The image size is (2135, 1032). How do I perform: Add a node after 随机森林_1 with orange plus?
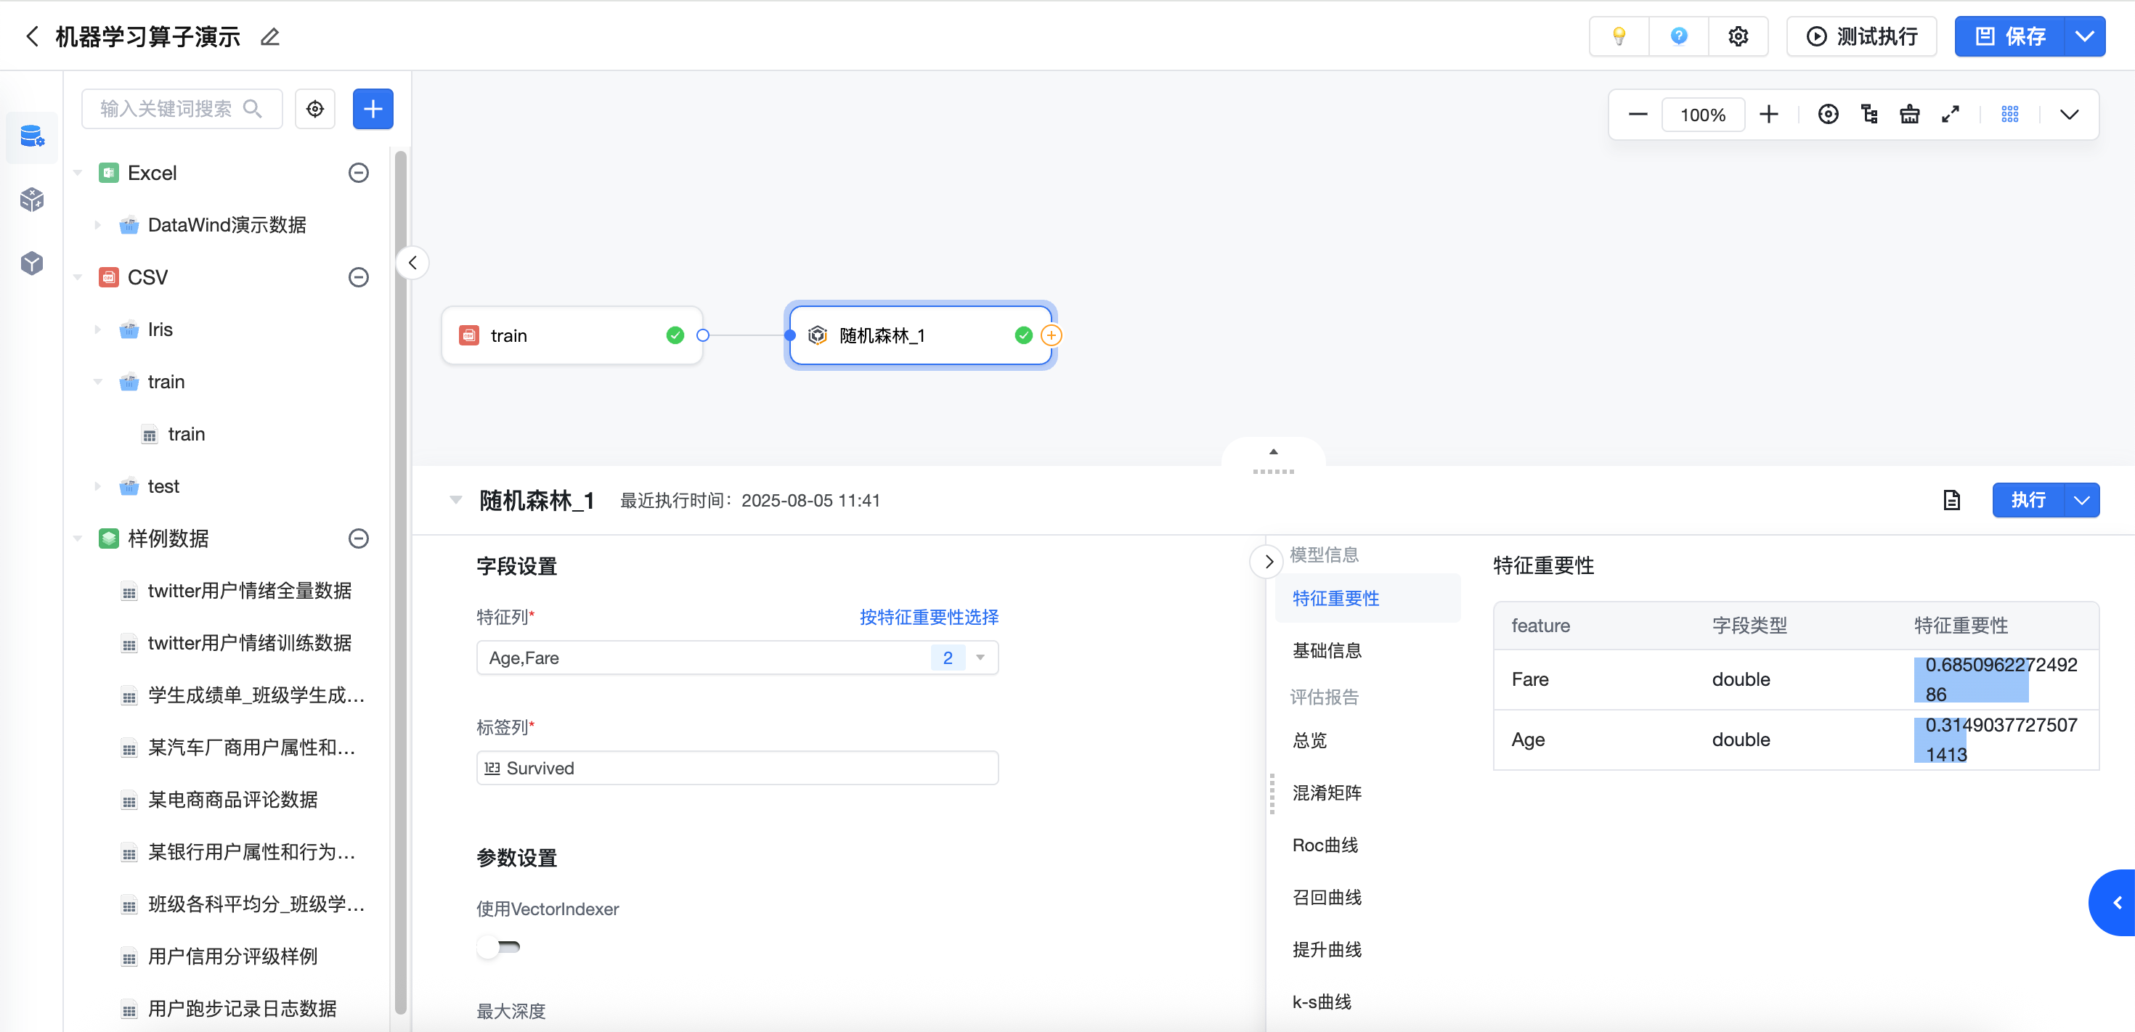point(1051,335)
